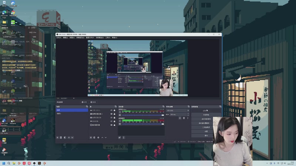
Task: Float the Sources dock panel
Action: click(115, 107)
